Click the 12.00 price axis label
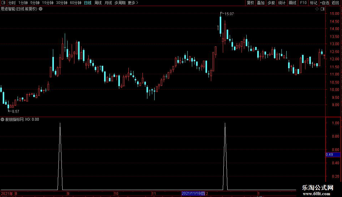This screenshot has height=197, width=342. (334, 59)
